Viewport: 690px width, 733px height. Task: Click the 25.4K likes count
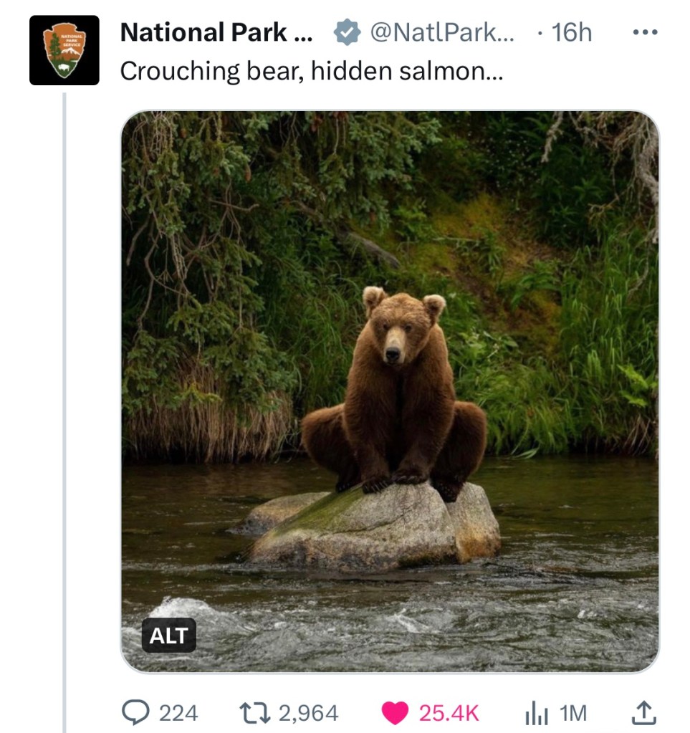pyautogui.click(x=449, y=713)
